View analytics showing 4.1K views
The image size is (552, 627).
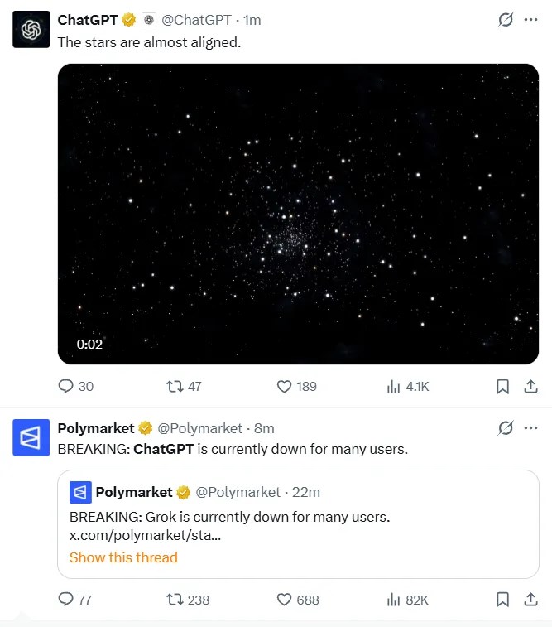407,386
